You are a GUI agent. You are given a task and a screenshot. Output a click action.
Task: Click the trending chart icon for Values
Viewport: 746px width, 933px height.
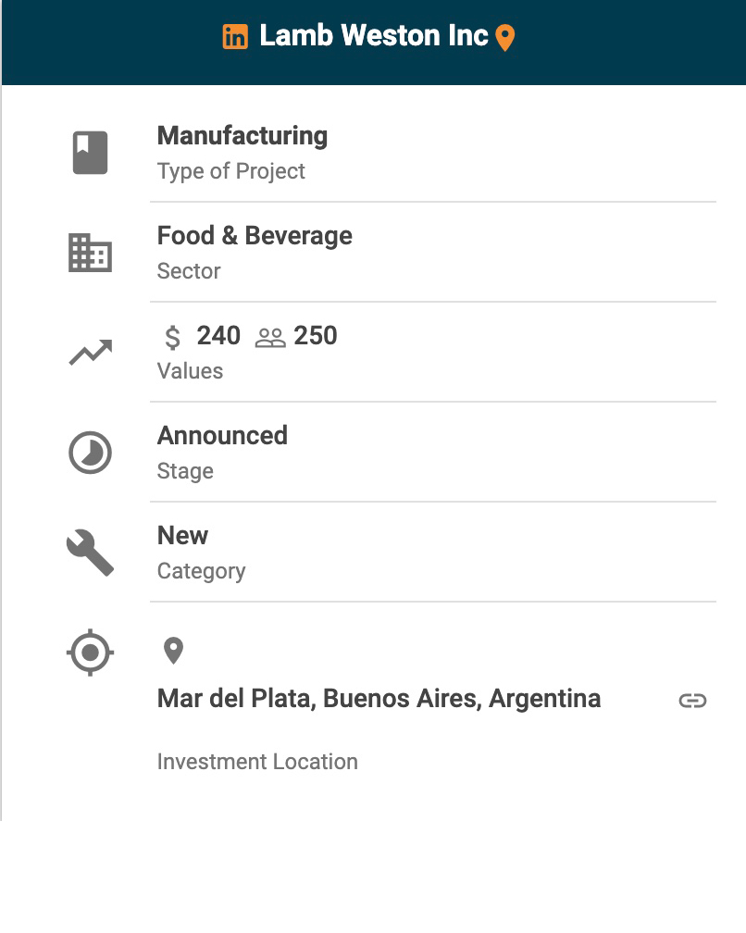pyautogui.click(x=91, y=353)
